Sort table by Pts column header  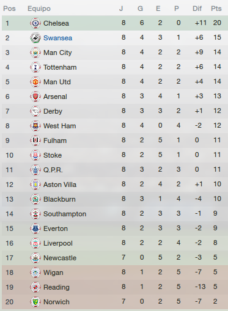(216, 9)
